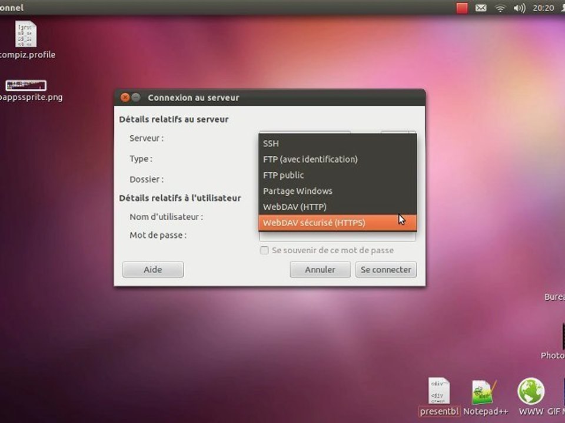
Task: Choose FTP (avec identification) option
Action: 337,159
